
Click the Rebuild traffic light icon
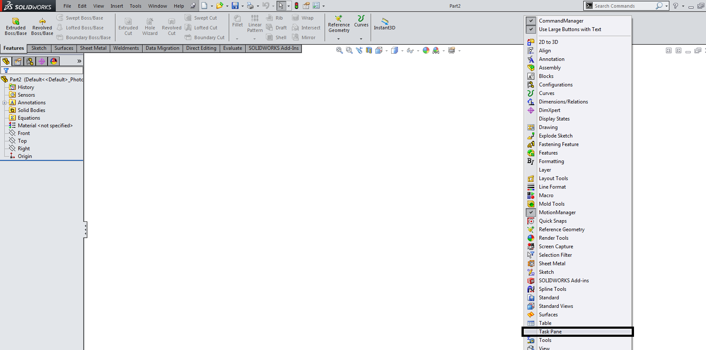coord(297,6)
